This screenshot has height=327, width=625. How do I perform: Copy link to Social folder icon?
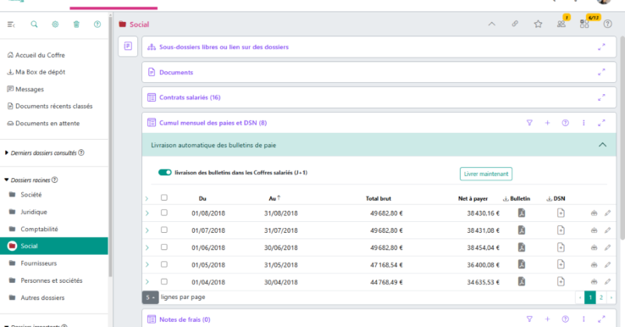(x=515, y=24)
